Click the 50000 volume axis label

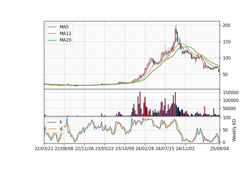coord(229,109)
